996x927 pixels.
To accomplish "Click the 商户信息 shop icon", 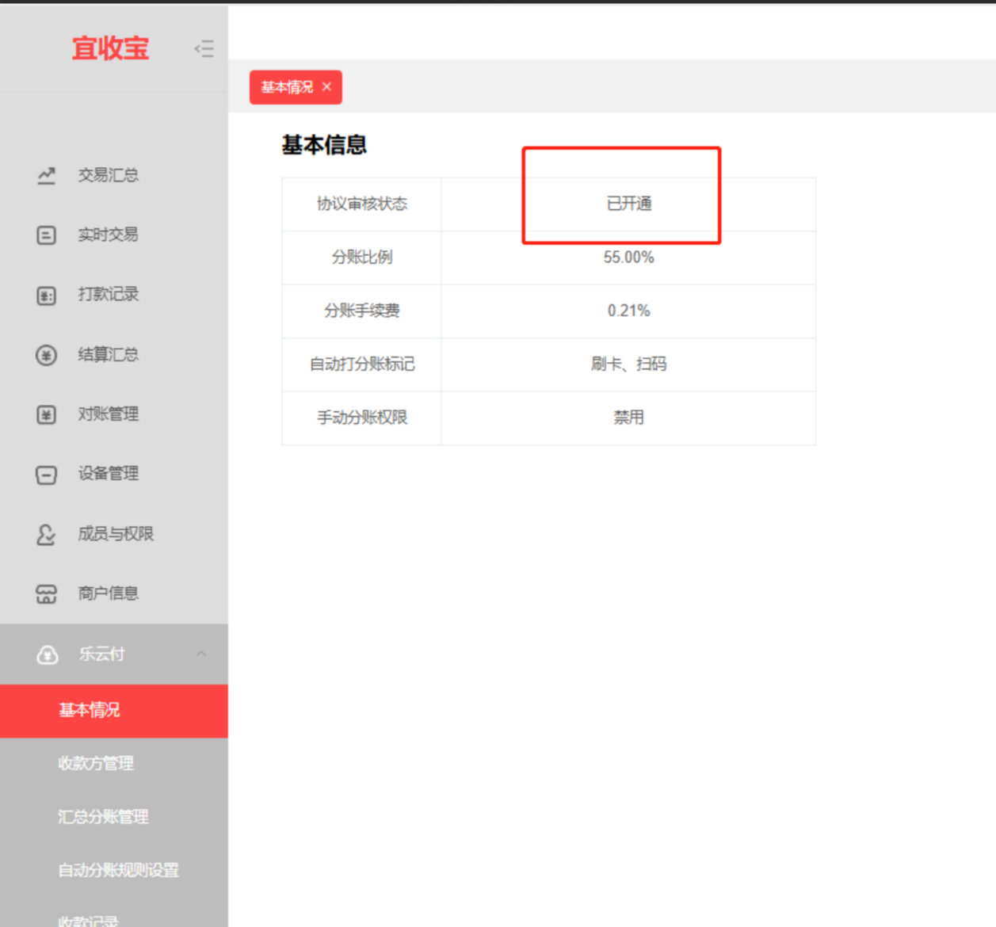I will point(47,594).
